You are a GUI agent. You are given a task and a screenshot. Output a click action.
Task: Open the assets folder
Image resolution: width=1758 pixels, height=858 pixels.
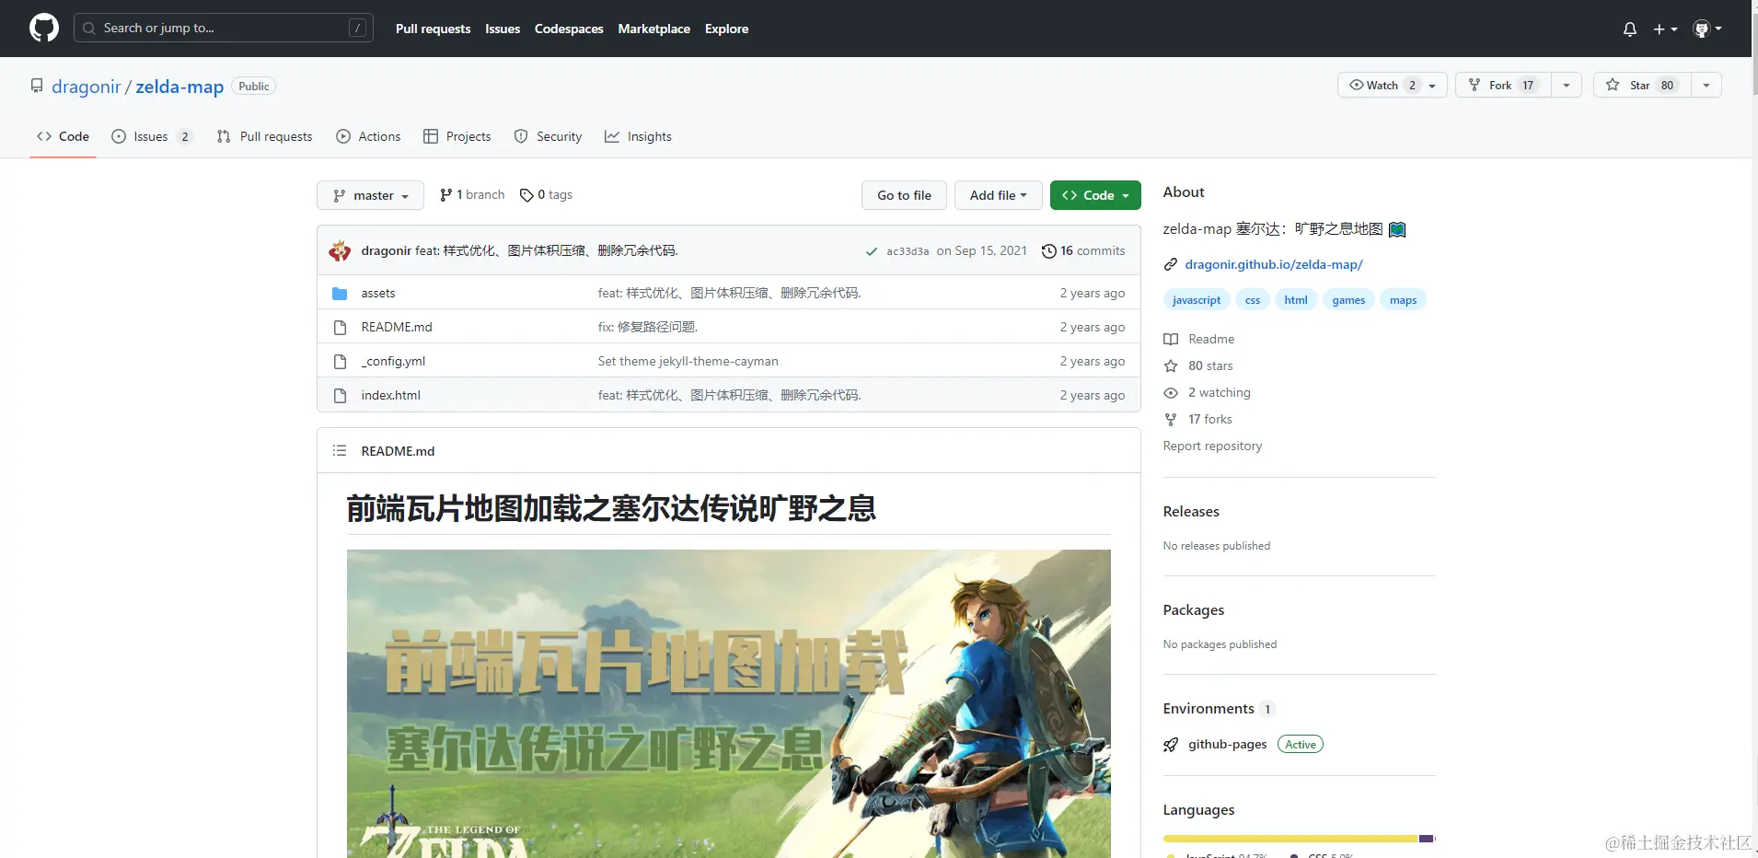pyautogui.click(x=378, y=293)
